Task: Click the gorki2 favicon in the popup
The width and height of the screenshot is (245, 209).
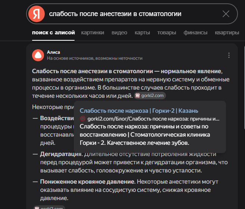Action: point(83,119)
